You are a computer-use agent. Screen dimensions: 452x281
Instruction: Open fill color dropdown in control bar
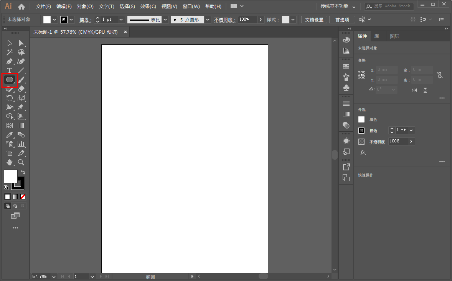(x=54, y=20)
